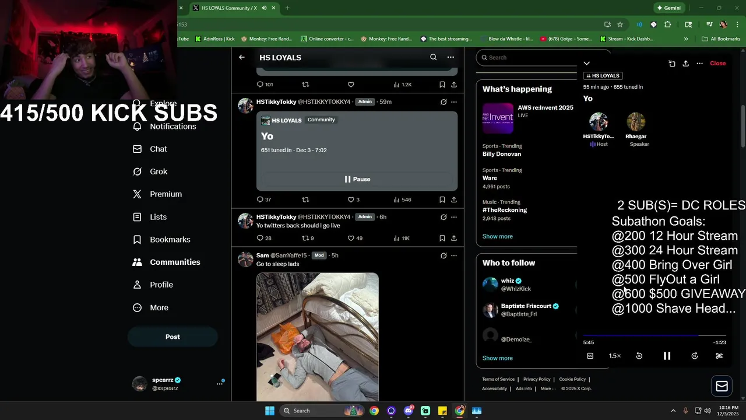746x420 pixels.
Task: Pause the space in the player controls
Action: click(667, 356)
